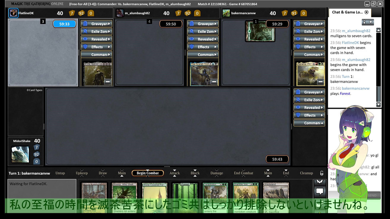Expand bakermancanvw's Exile Zone

pos(309,32)
